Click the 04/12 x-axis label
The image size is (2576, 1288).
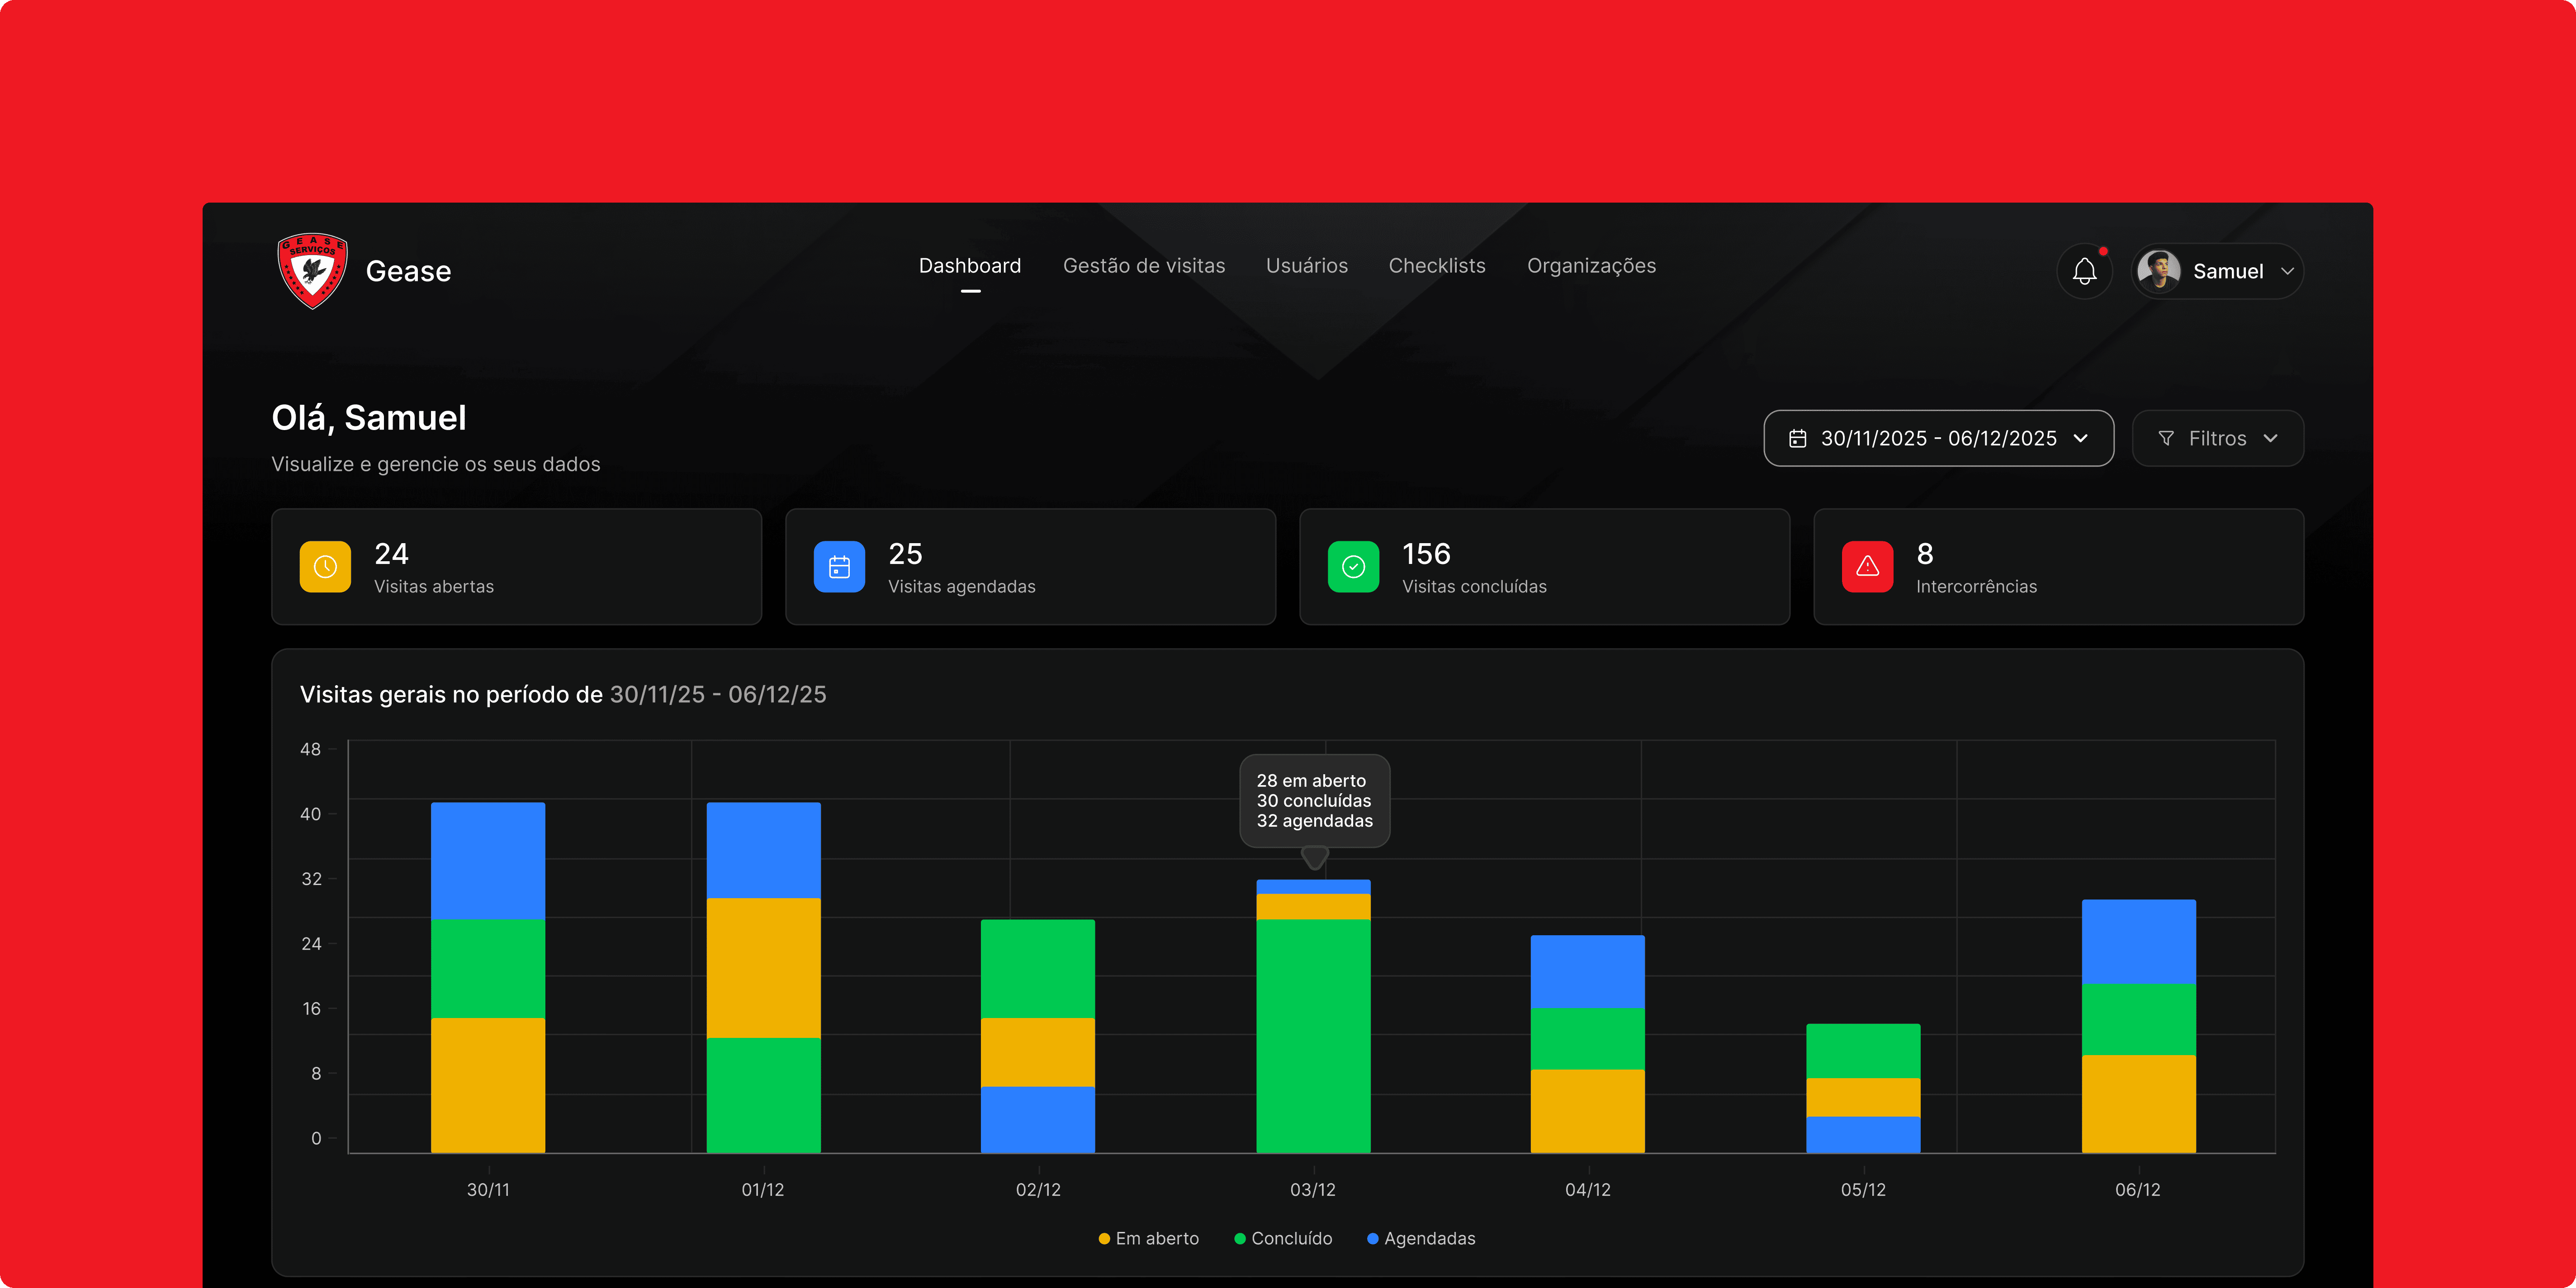coord(1588,1190)
